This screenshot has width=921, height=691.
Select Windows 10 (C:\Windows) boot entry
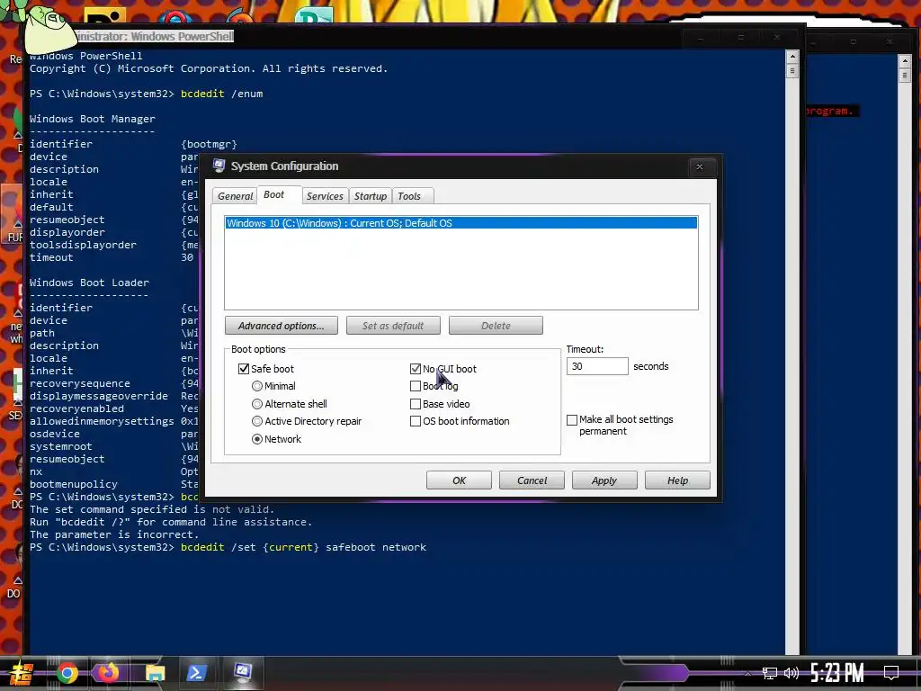(x=461, y=223)
